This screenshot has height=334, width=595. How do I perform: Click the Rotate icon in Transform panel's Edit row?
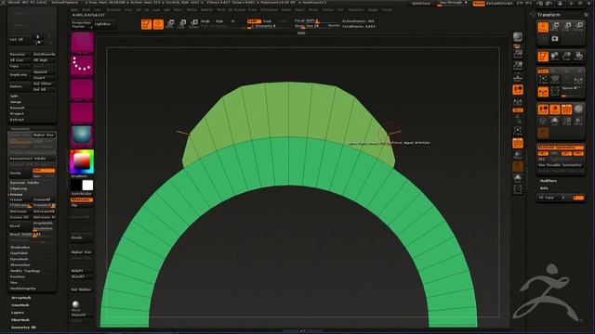click(x=578, y=57)
